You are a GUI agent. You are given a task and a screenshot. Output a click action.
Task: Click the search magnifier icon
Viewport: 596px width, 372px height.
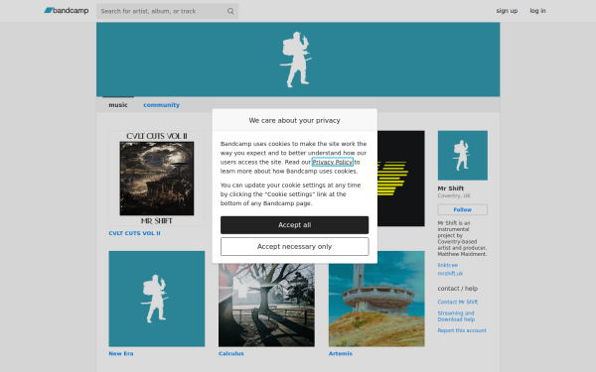tap(230, 11)
